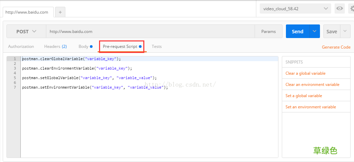
Task: Save the current request
Action: [x=332, y=31]
